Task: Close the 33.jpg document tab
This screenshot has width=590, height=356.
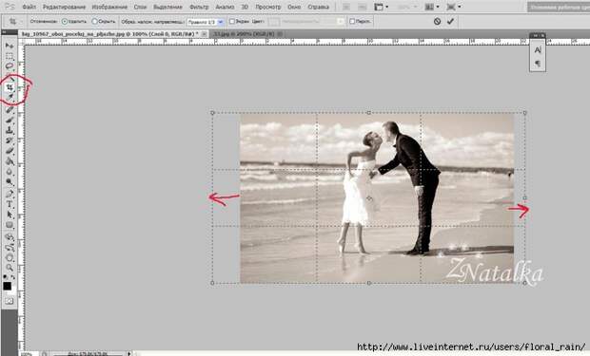Action: point(280,34)
